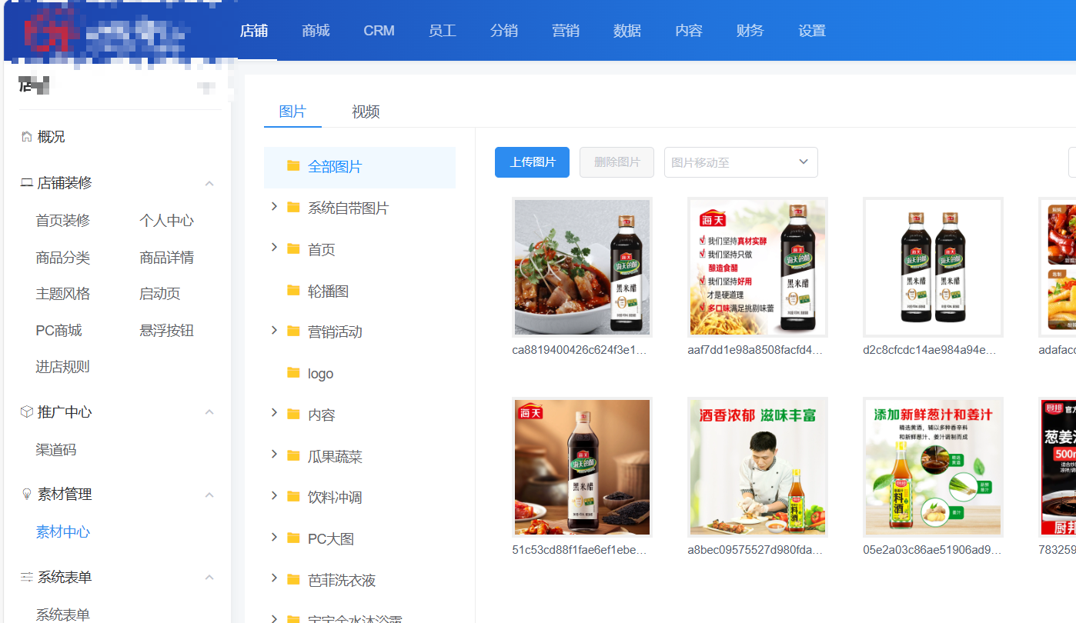Open the 设置 top menu
The height and width of the screenshot is (623, 1076).
click(x=812, y=31)
